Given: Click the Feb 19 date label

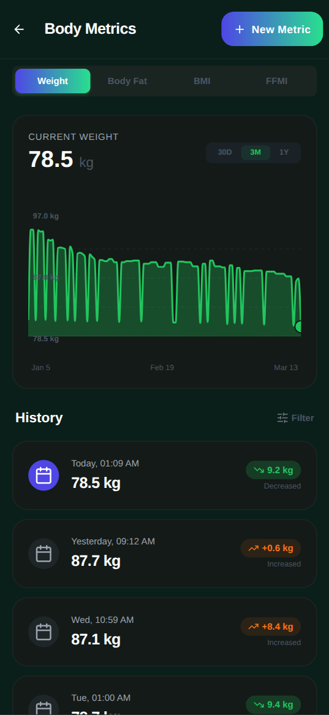Looking at the screenshot, I should tap(162, 368).
